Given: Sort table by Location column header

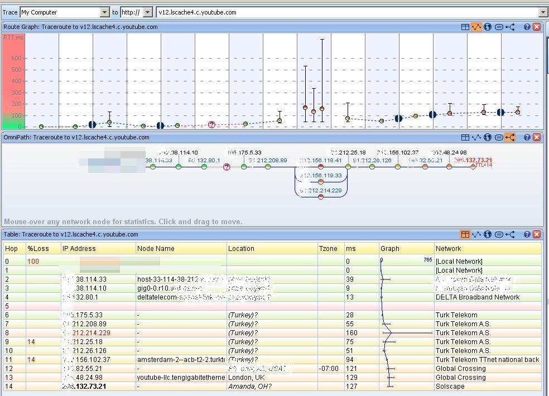Looking at the screenshot, I should point(272,249).
